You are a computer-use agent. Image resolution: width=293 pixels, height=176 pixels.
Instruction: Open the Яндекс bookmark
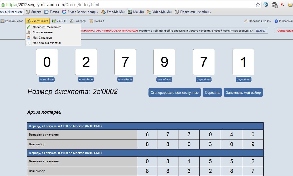[33, 12]
